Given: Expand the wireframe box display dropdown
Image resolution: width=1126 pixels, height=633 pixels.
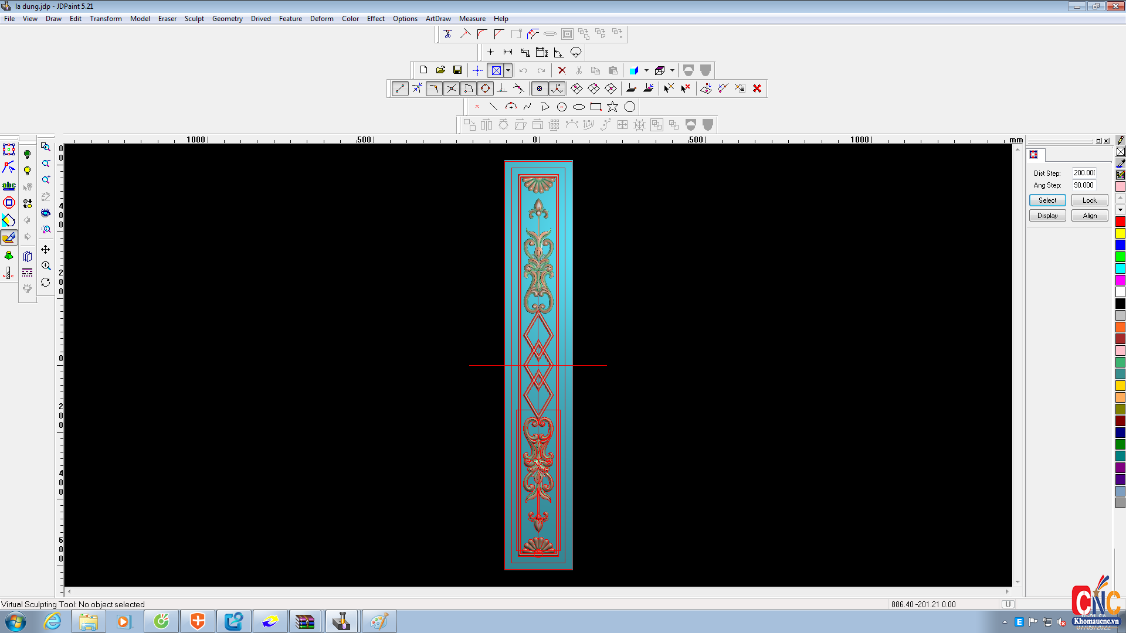Looking at the screenshot, I should 672,70.
